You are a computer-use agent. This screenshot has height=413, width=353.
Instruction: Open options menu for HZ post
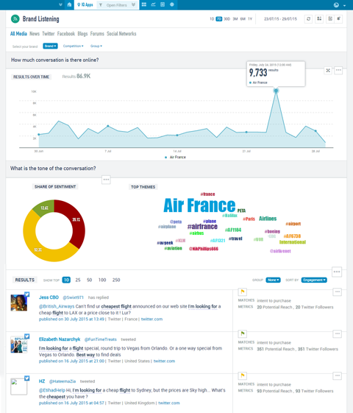[x=338, y=375]
